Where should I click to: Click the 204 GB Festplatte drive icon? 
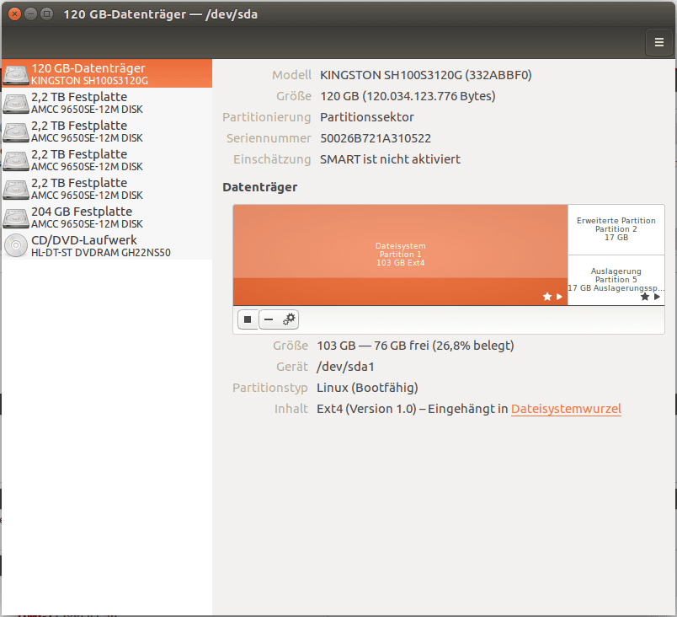pyautogui.click(x=16, y=217)
